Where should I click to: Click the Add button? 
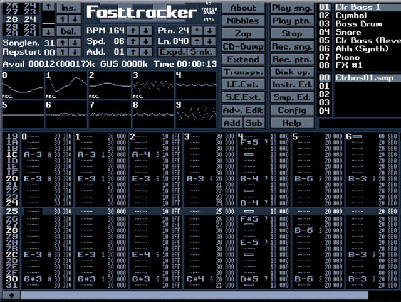click(x=232, y=123)
